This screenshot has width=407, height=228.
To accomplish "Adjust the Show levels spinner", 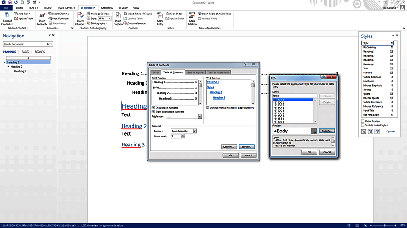I will coord(183,136).
